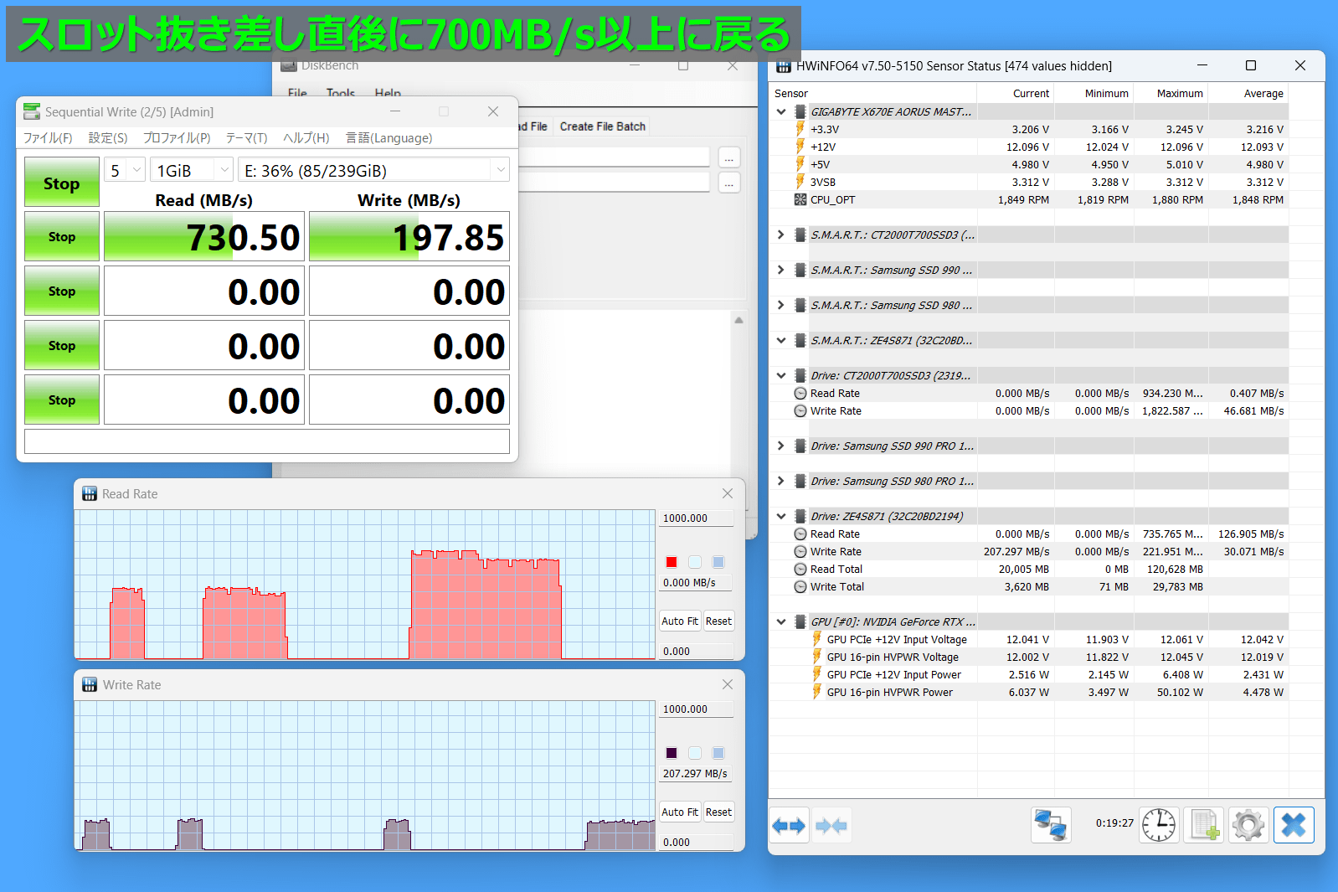Open the test count dropdown showing 5
Viewport: 1338px width, 892px height.
pos(125,171)
